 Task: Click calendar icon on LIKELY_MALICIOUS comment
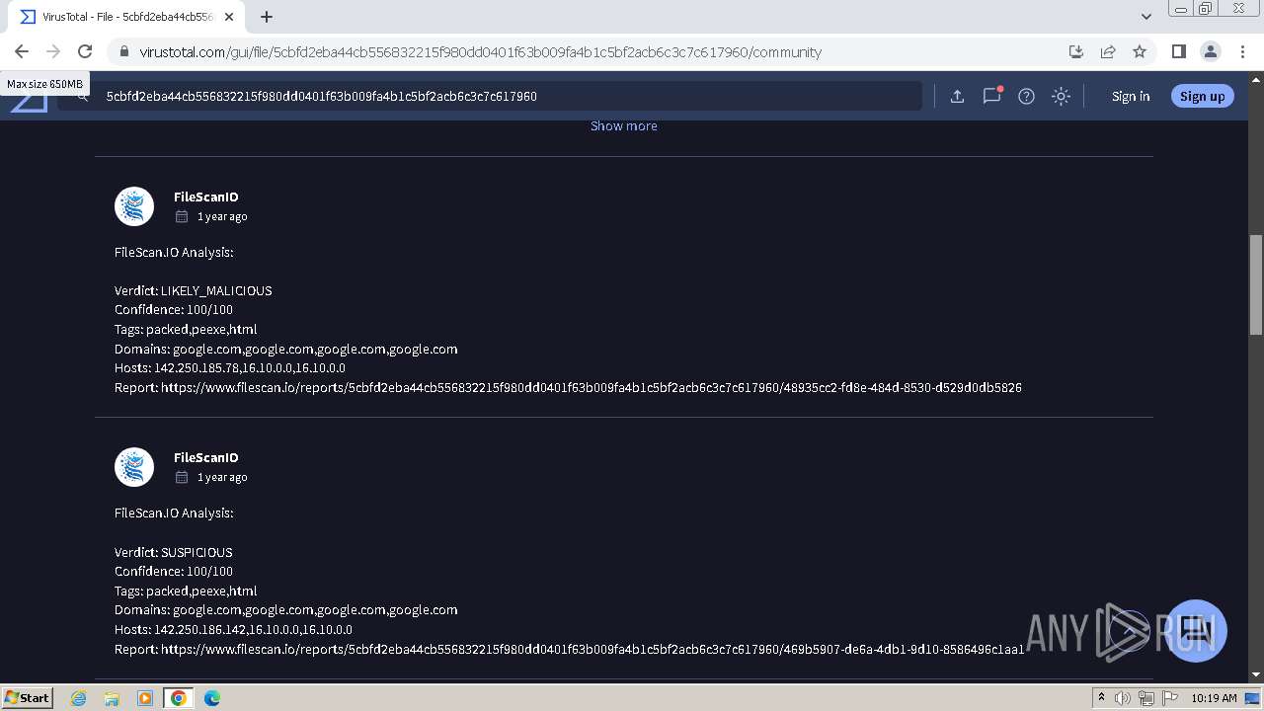(182, 216)
